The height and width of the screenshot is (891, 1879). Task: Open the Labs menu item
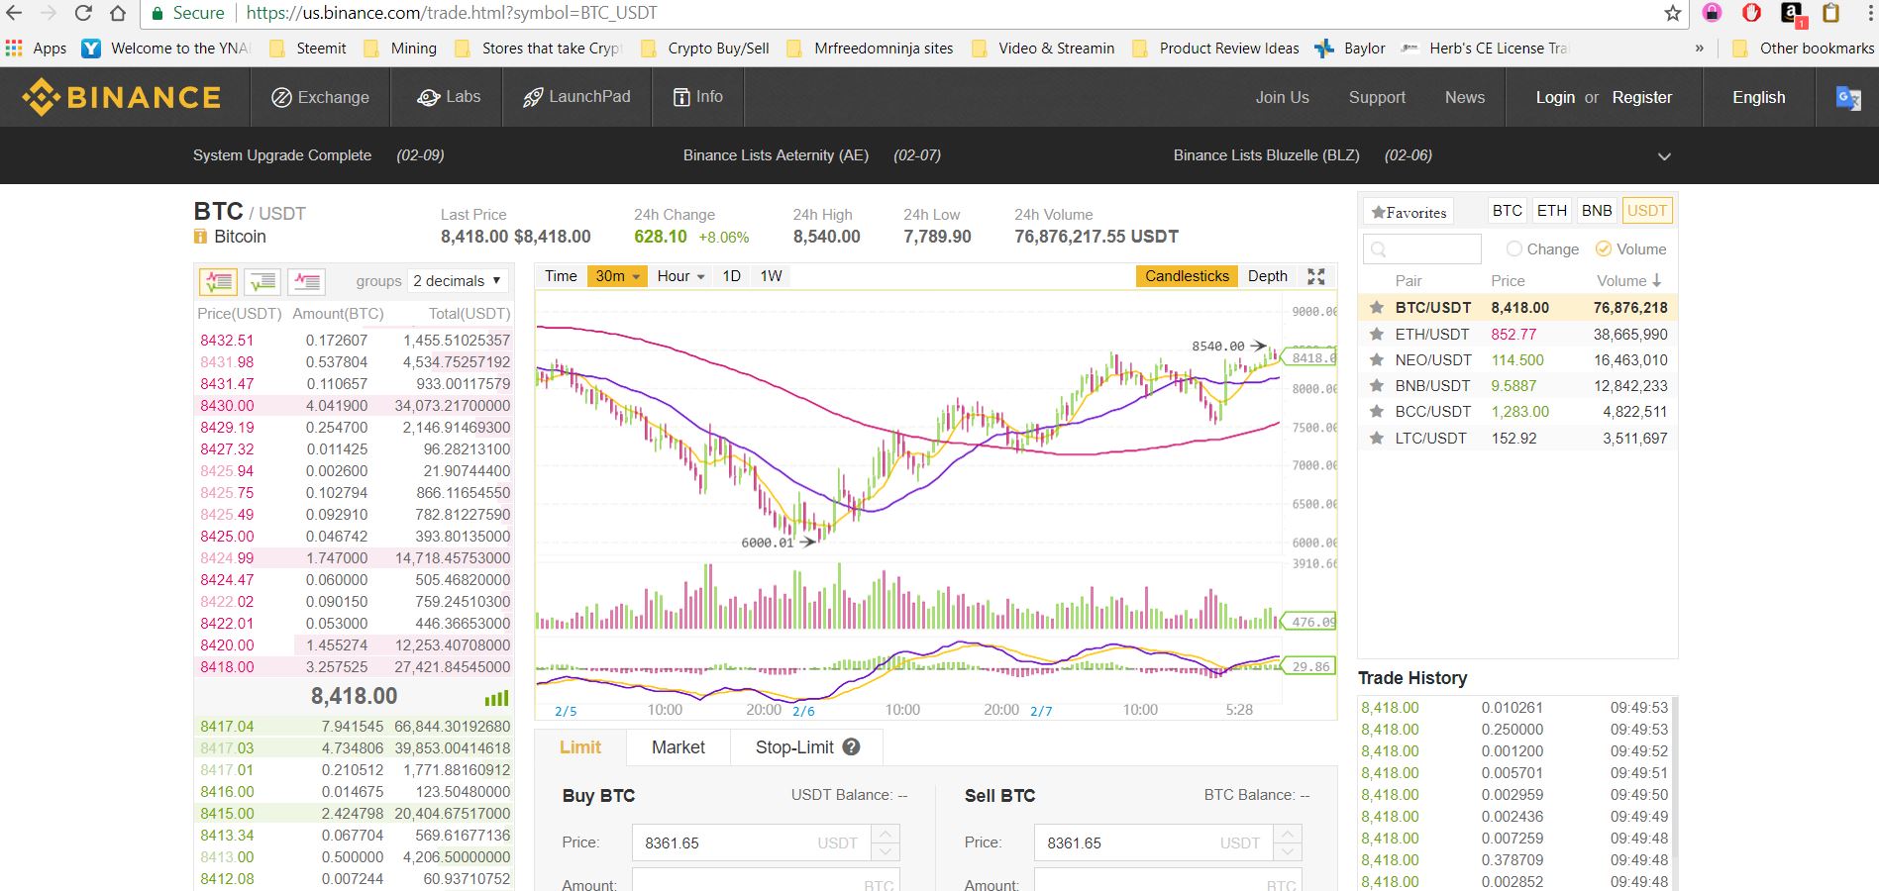pos(449,97)
